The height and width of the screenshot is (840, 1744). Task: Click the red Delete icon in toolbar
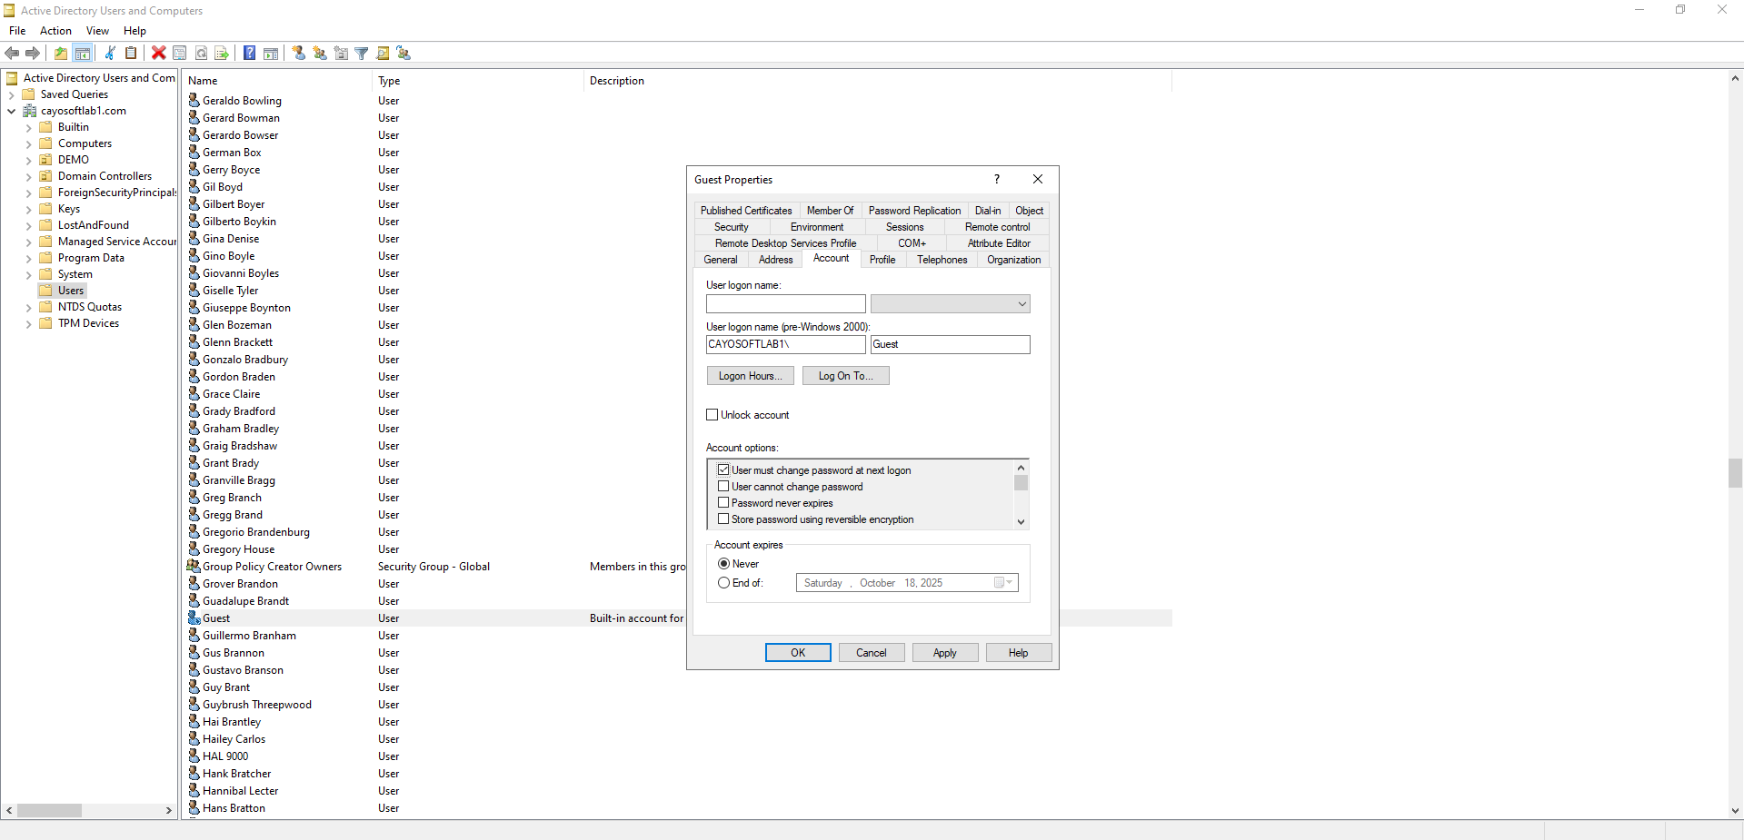[158, 53]
